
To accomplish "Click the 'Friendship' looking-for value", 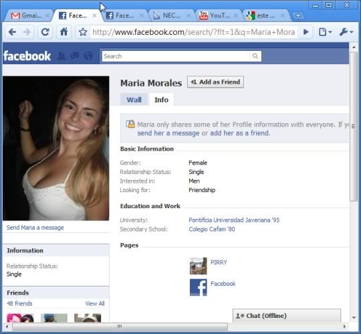I will click(202, 190).
